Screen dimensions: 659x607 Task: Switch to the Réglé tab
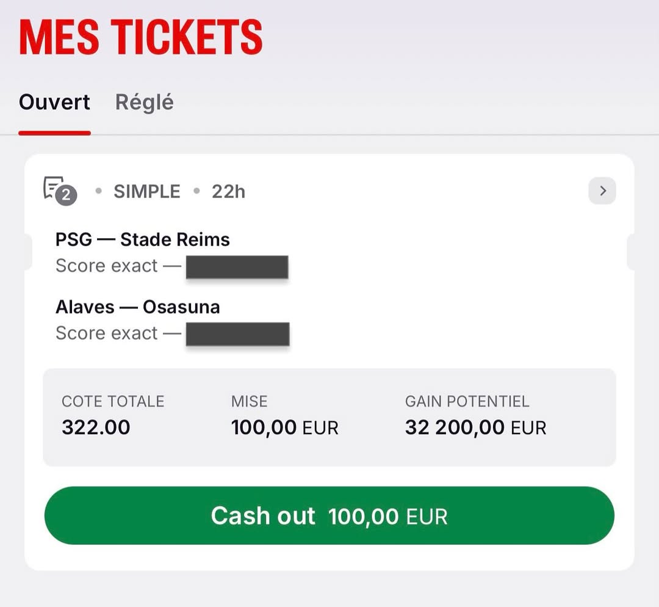pyautogui.click(x=144, y=102)
